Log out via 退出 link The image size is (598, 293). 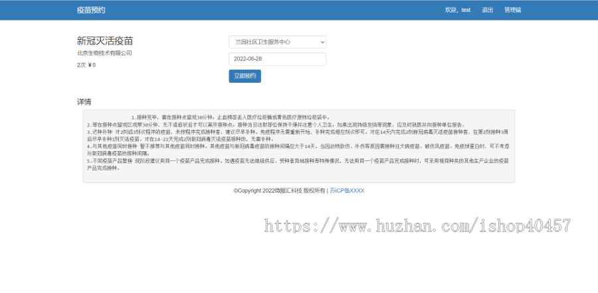[487, 10]
